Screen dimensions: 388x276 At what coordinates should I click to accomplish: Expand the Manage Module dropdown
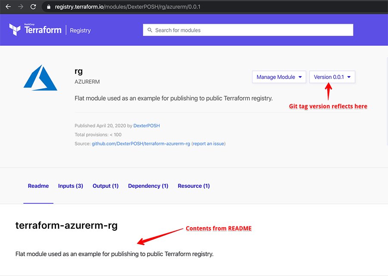[278, 77]
